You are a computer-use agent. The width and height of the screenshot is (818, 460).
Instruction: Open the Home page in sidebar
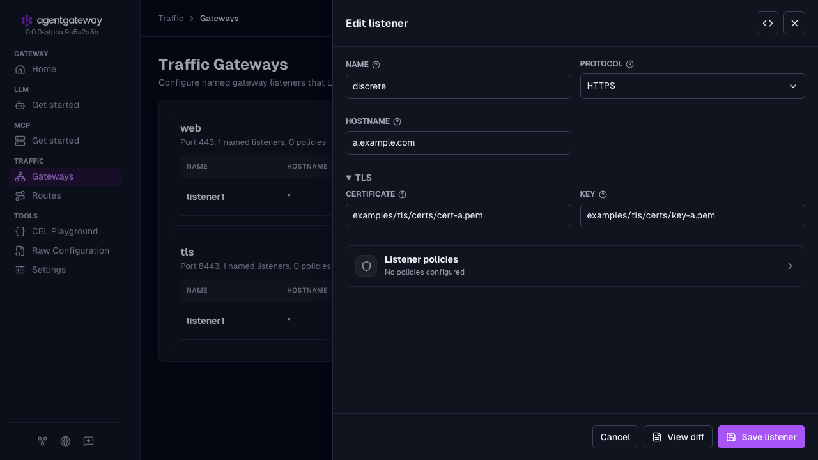click(x=65, y=69)
